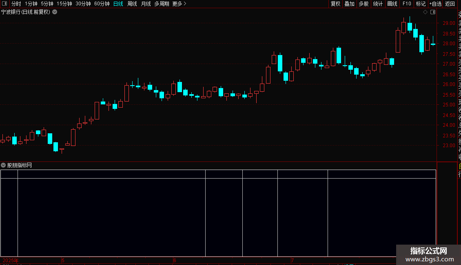The image size is (461, 265).
Task: Select the 1分钟 period
Action: [31, 4]
